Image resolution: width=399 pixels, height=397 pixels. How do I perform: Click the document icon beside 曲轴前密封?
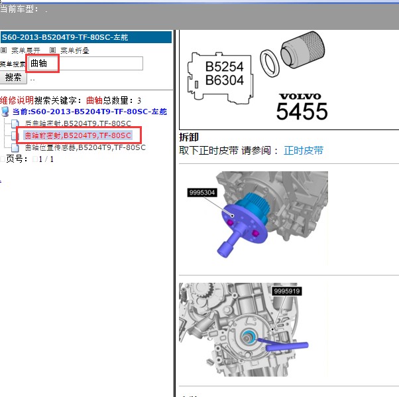[x=15, y=136]
